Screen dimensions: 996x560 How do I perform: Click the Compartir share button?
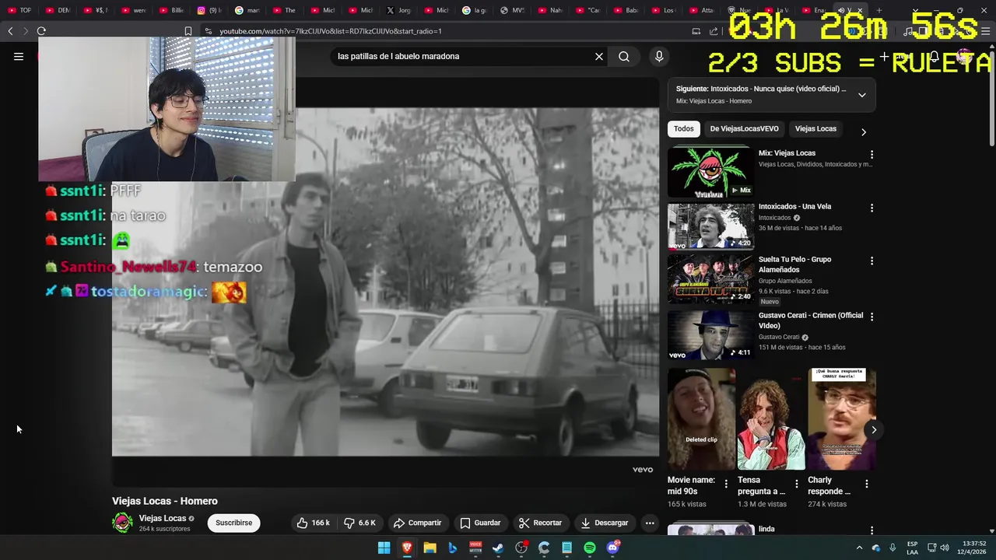[x=417, y=523]
